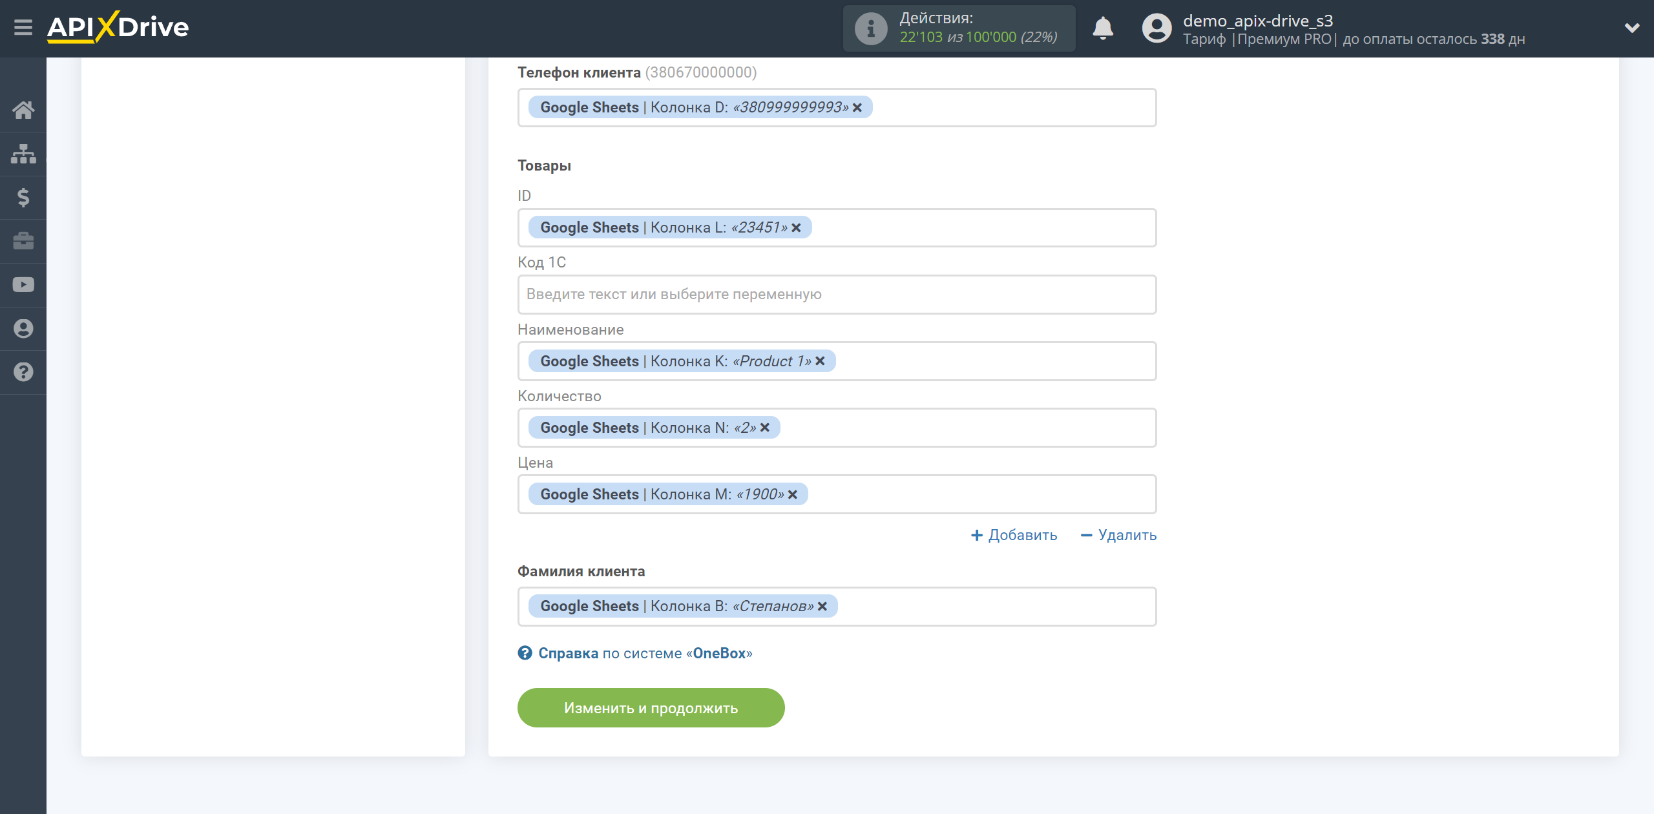This screenshot has height=814, width=1654.
Task: Click the user avatar icon
Action: click(1157, 28)
